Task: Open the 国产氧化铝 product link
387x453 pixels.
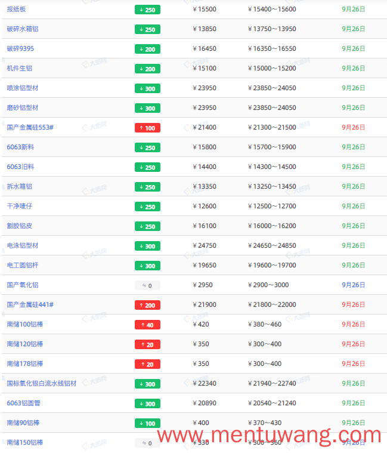Action: (x=23, y=285)
